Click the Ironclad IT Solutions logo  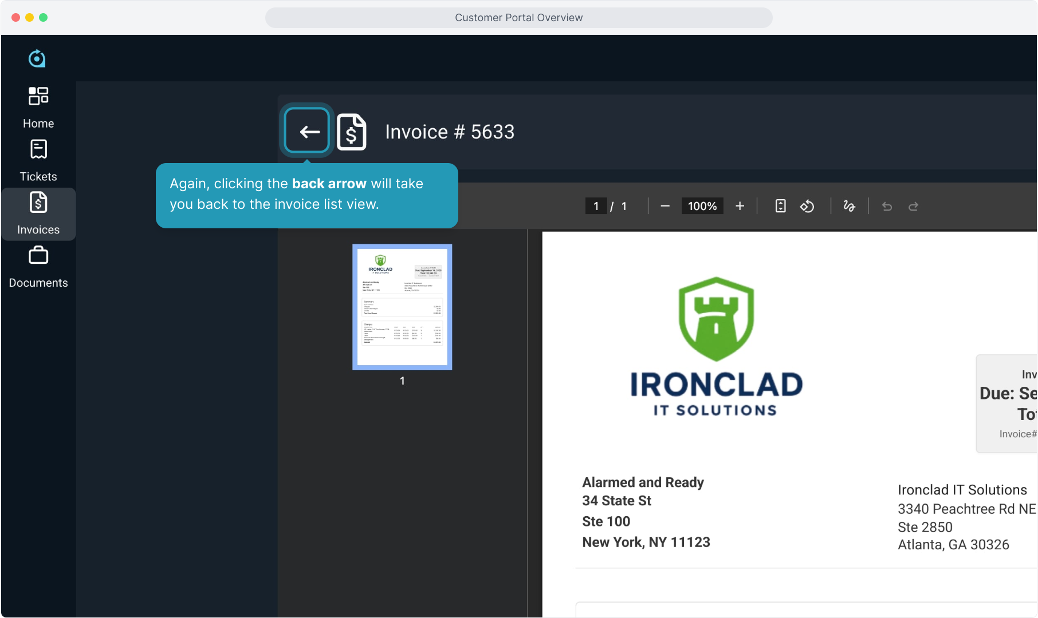coord(716,347)
